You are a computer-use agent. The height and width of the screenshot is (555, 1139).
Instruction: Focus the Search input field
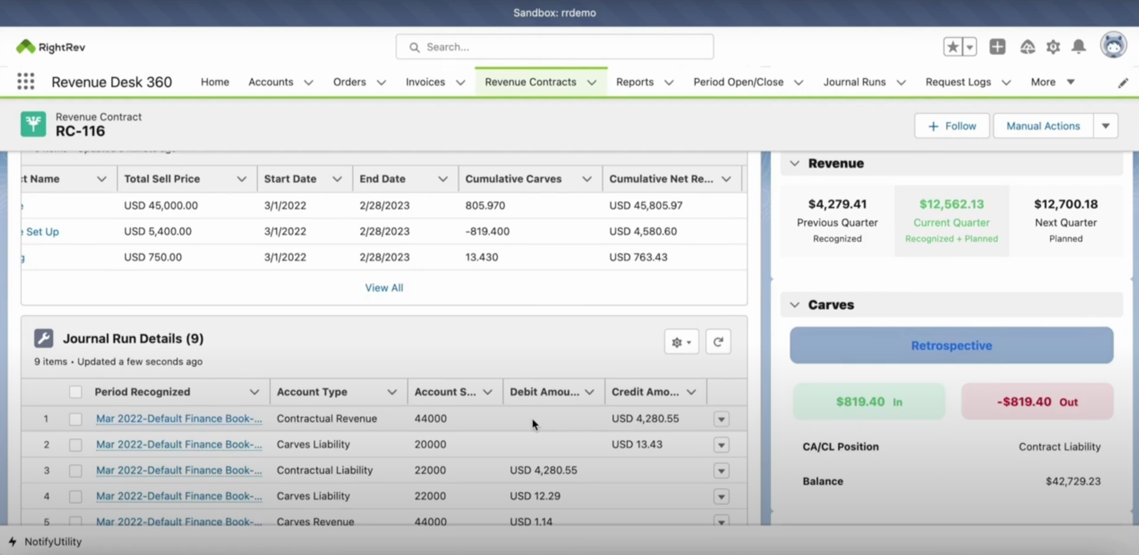(x=555, y=46)
